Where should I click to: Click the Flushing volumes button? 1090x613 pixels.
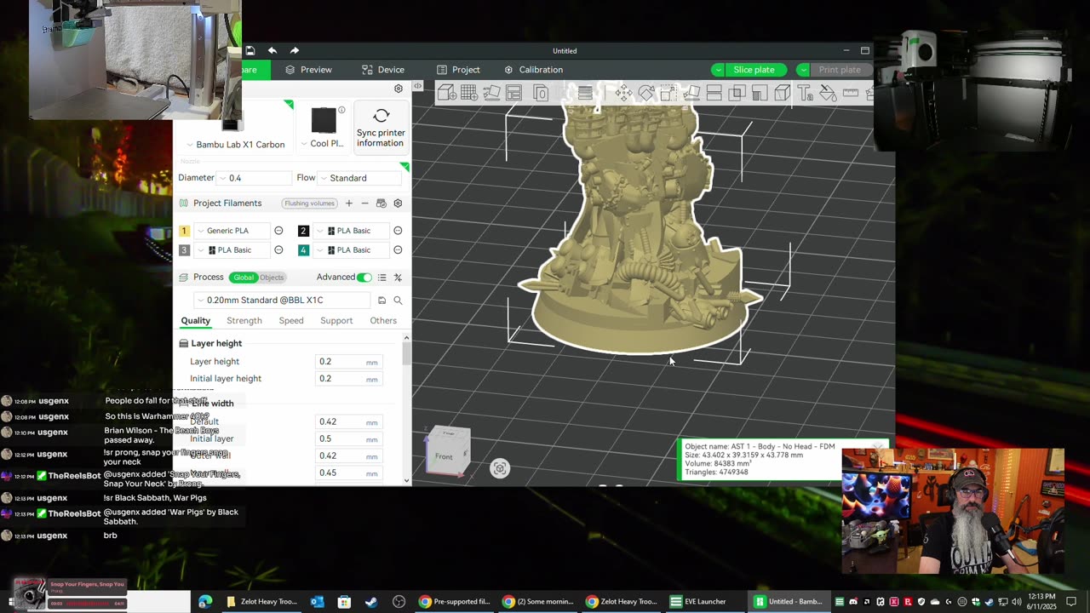(x=310, y=203)
